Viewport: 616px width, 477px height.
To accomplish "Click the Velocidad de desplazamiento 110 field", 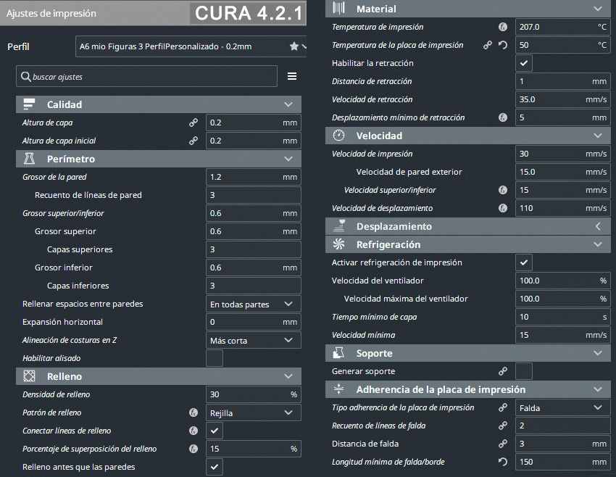I will coord(563,208).
